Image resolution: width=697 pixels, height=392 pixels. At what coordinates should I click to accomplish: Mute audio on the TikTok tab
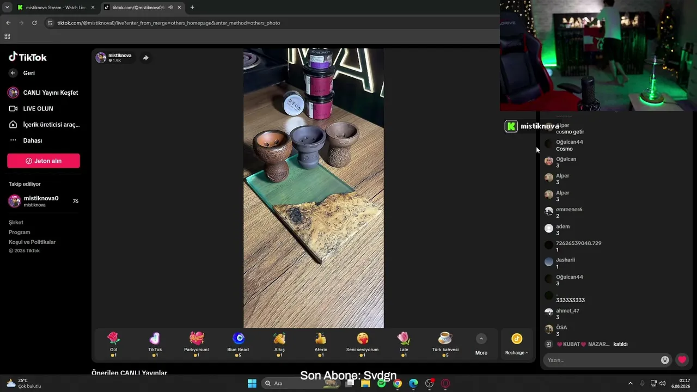click(170, 8)
